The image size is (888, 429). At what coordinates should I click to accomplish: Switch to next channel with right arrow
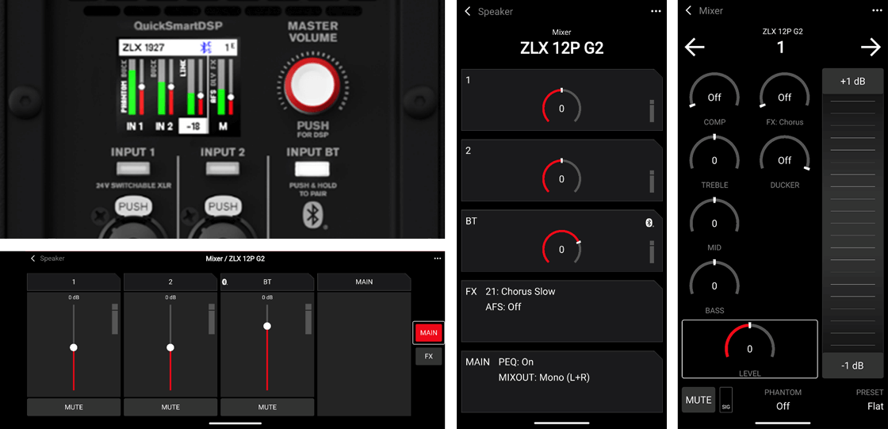[871, 48]
